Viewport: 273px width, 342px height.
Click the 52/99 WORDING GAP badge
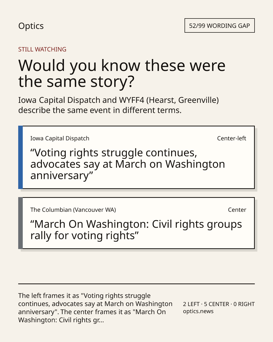tap(219, 26)
